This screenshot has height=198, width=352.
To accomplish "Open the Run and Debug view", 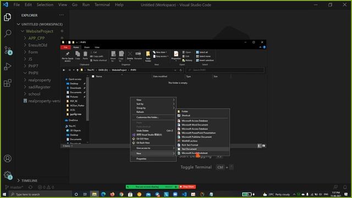I will (x=8, y=67).
